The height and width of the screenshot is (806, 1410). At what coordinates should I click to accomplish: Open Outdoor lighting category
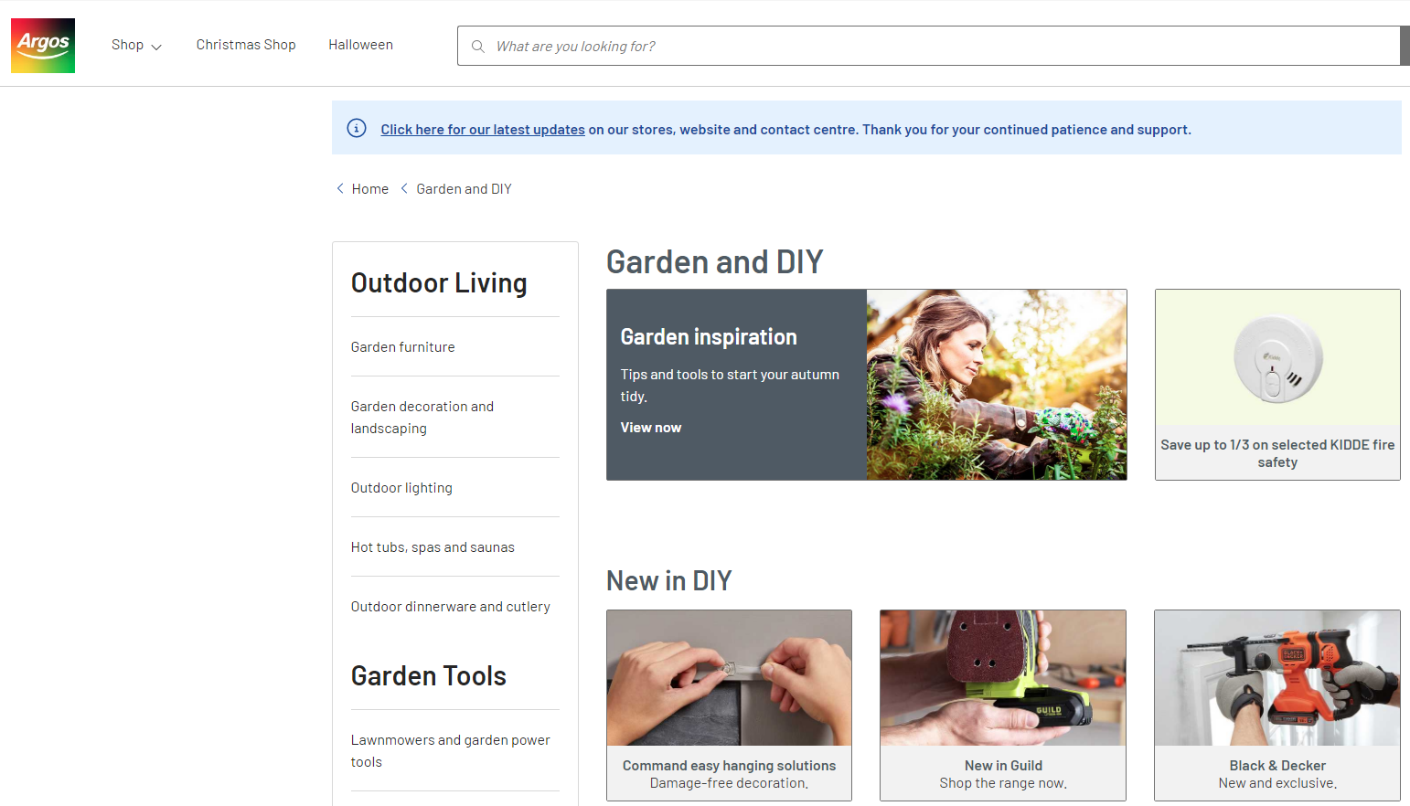click(x=401, y=488)
